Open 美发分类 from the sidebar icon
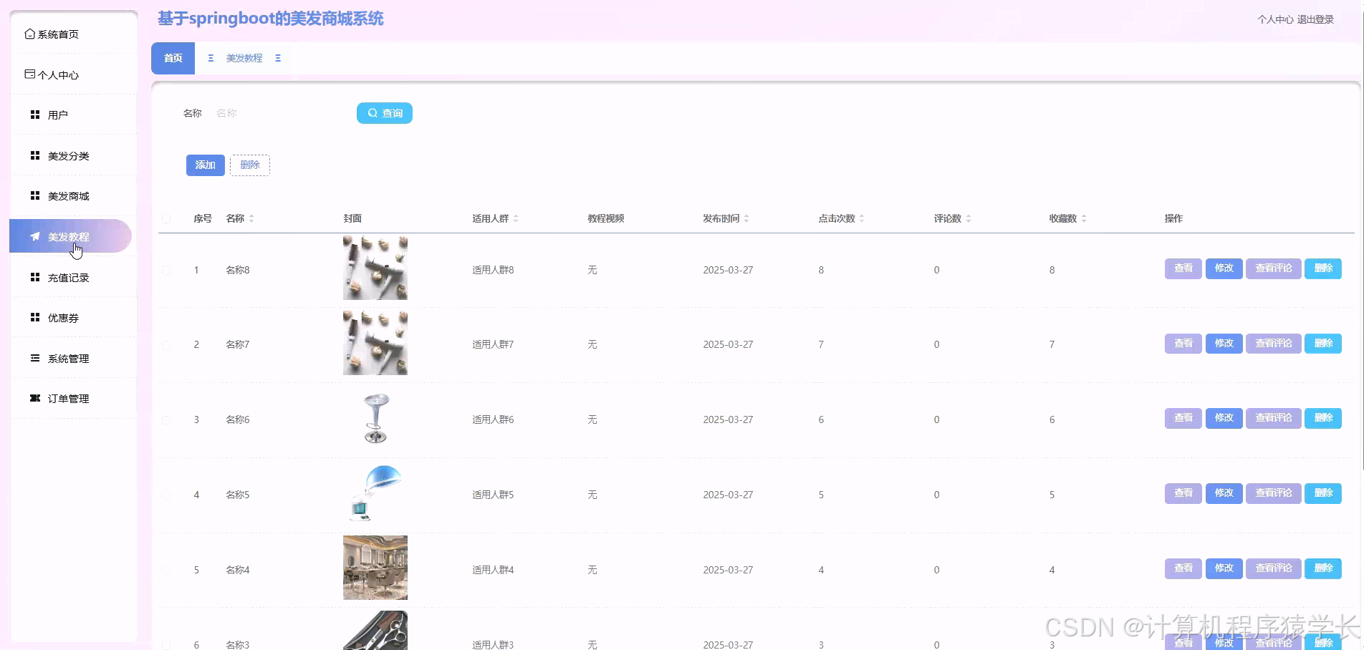Image resolution: width=1364 pixels, height=650 pixels. pos(34,155)
